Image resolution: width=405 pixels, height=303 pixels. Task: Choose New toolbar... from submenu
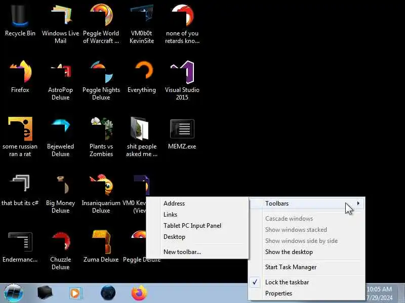(x=197, y=251)
